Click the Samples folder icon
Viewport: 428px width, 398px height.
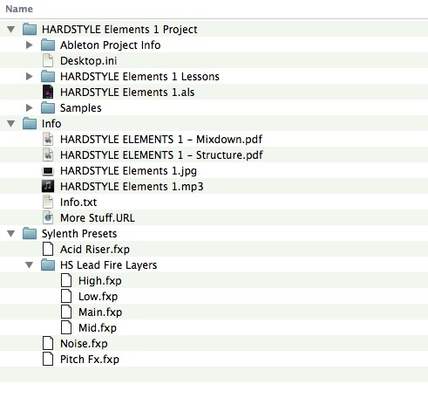(x=48, y=107)
